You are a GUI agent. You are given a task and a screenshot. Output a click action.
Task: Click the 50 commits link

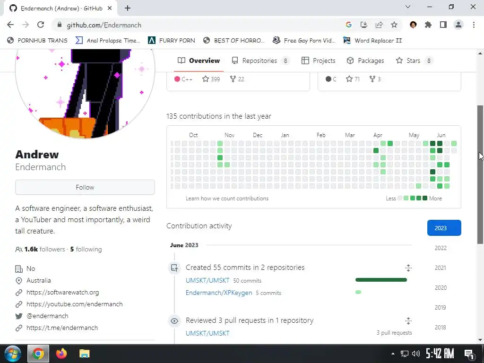point(247,281)
